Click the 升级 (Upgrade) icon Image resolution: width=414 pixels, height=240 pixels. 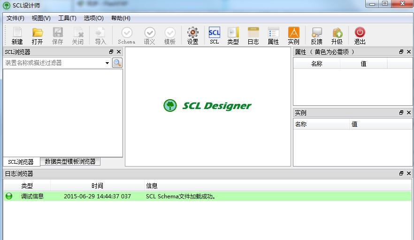click(337, 36)
